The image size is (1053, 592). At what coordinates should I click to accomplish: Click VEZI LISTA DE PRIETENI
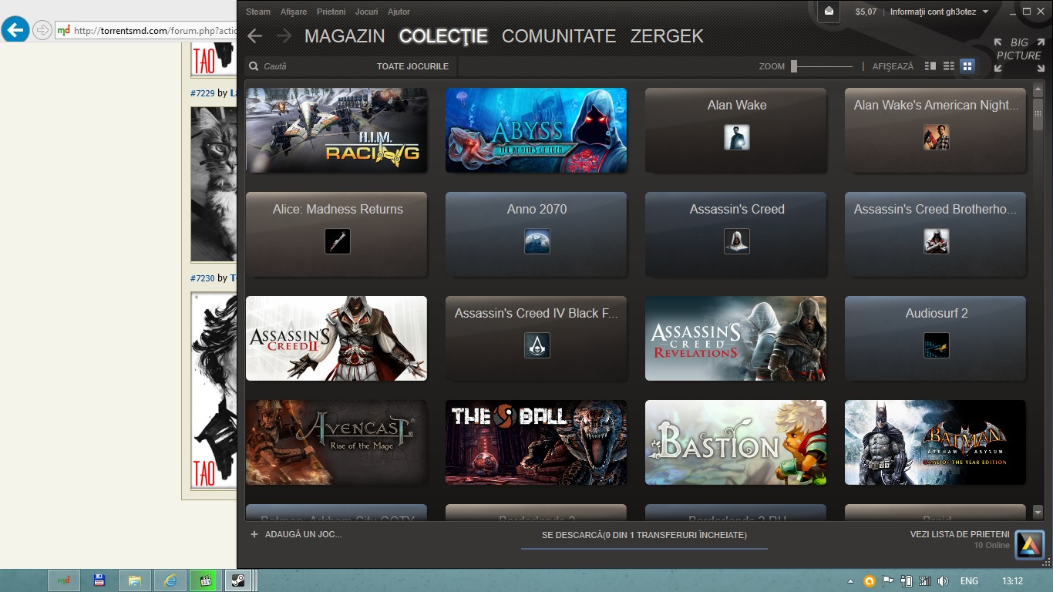(x=960, y=534)
